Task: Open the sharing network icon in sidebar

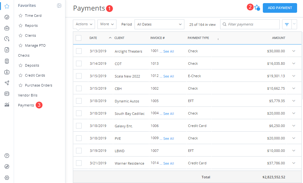Action: pos(7,83)
